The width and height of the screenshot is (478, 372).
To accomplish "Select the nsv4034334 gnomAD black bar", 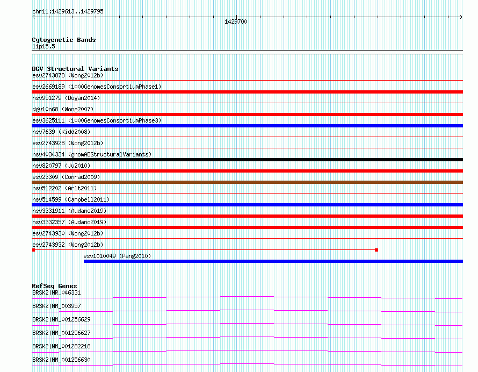I will (x=247, y=160).
